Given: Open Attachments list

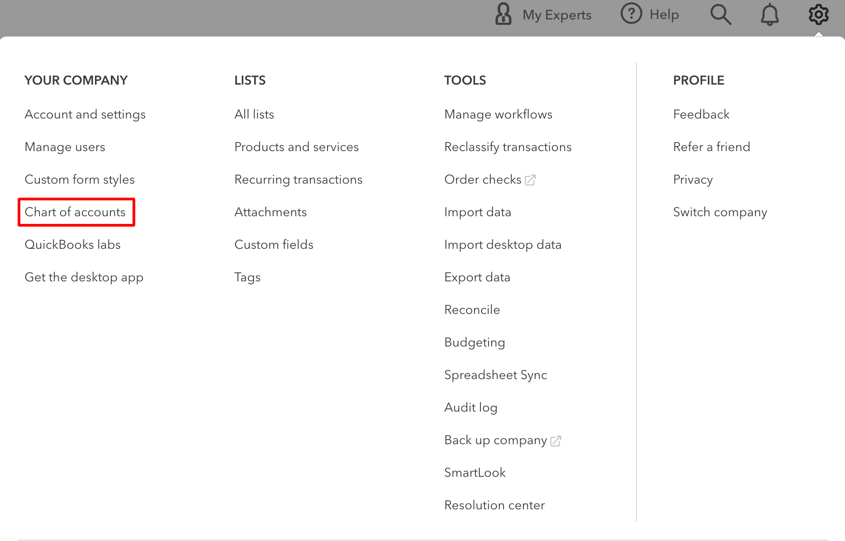Looking at the screenshot, I should 271,212.
